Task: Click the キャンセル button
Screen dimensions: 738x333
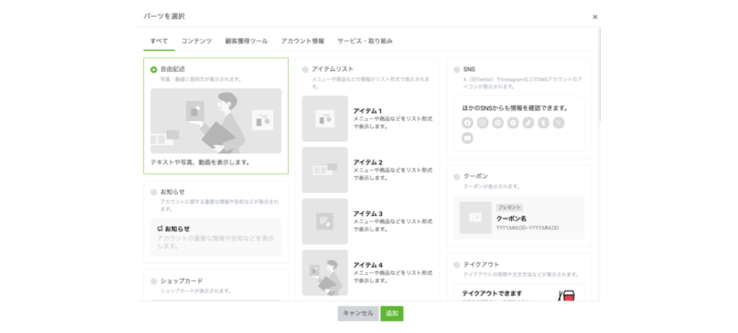Action: pyautogui.click(x=358, y=314)
